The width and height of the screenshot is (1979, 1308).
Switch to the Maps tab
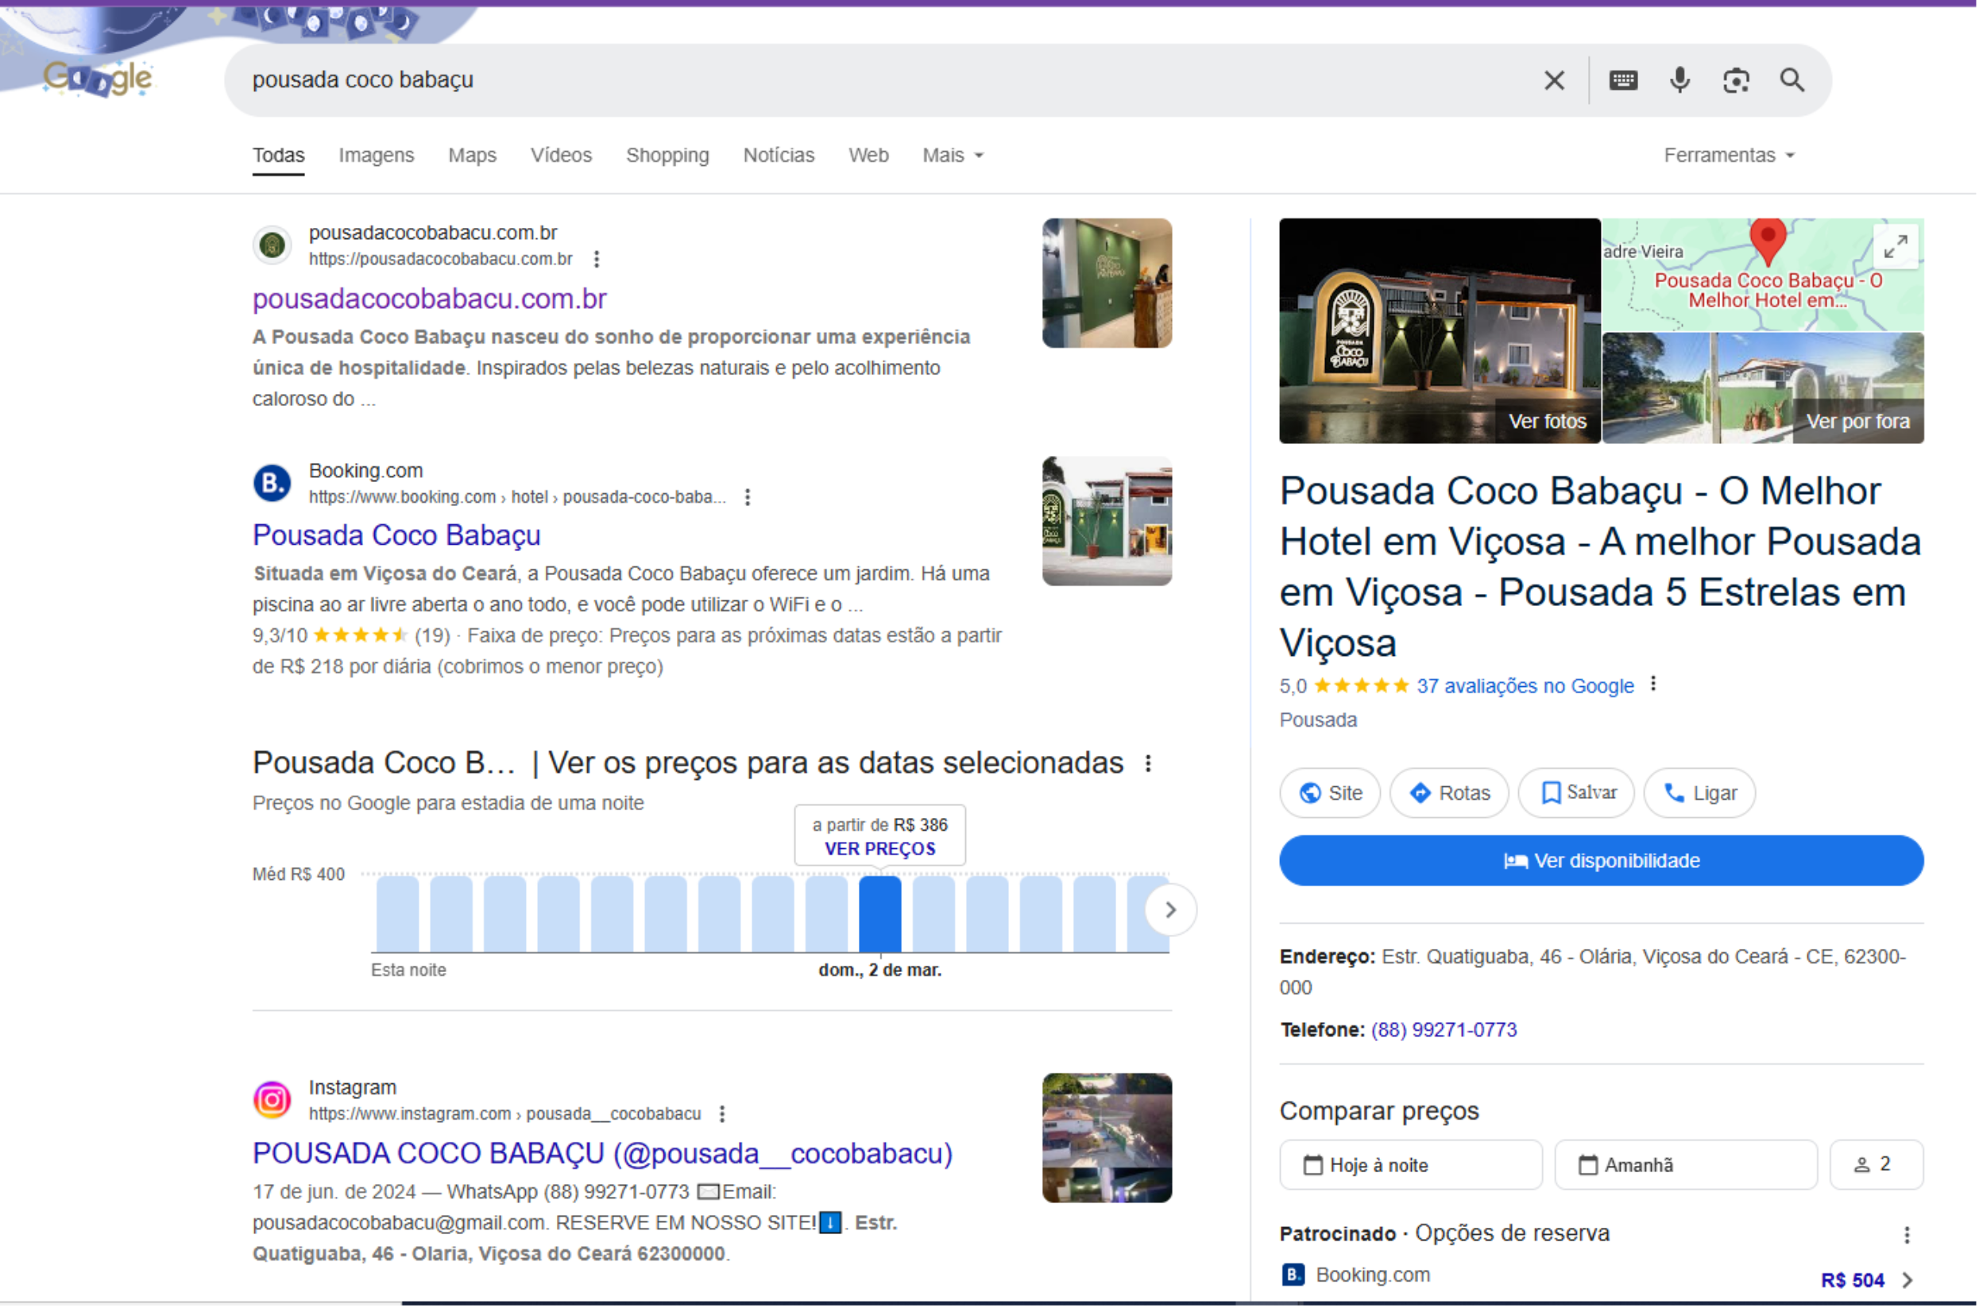pos(471,155)
